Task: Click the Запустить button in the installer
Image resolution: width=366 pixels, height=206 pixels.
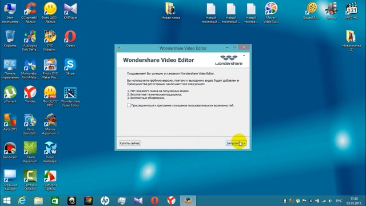Action: point(236,143)
